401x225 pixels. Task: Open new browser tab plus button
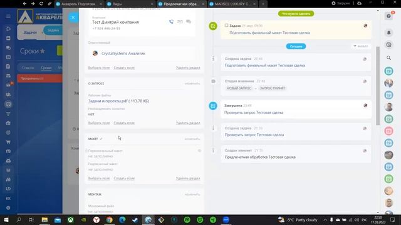pyautogui.click(x=263, y=4)
